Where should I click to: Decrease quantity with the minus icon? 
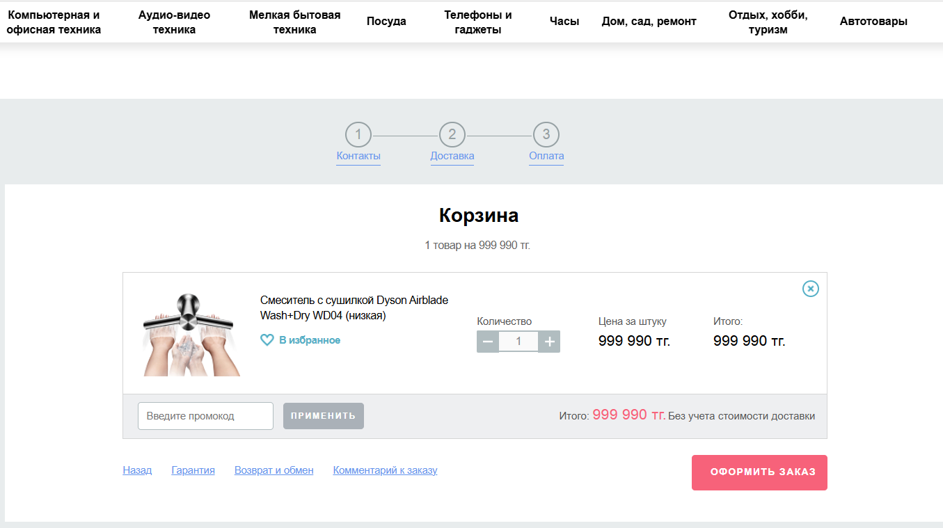pyautogui.click(x=488, y=342)
